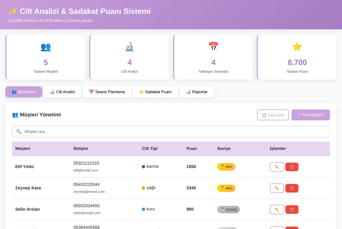342x229 pixels.
Task: Focus the Müşteri ara search field
Action: (x=171, y=132)
